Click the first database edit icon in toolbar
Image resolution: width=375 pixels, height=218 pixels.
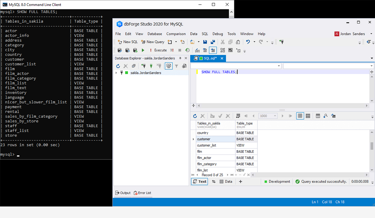[120, 50]
